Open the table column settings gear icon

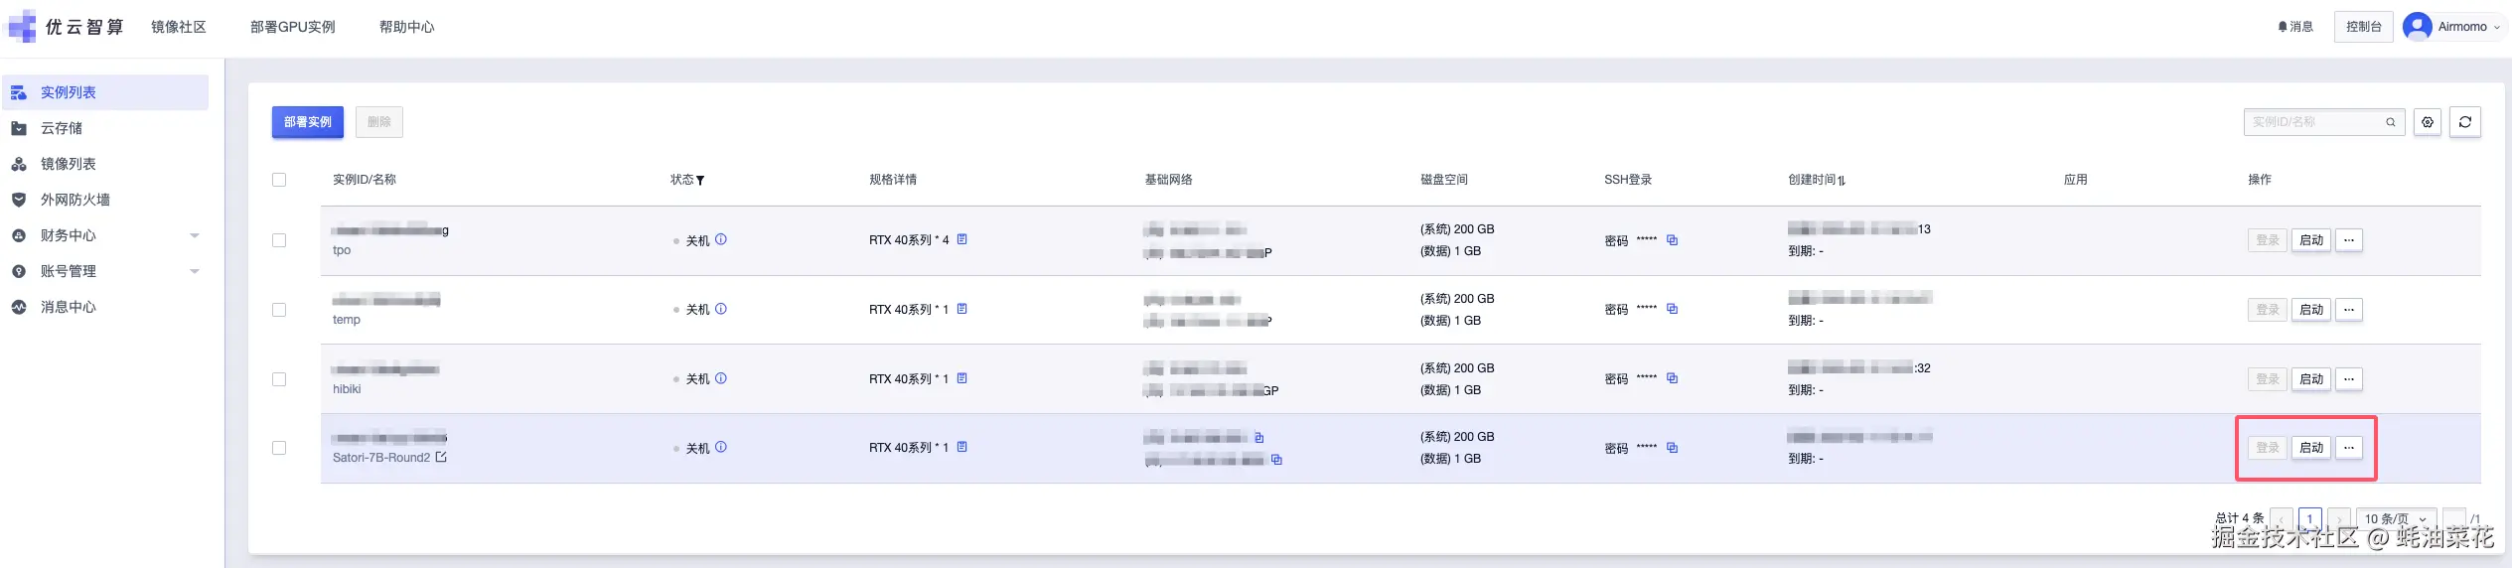coord(2427,122)
